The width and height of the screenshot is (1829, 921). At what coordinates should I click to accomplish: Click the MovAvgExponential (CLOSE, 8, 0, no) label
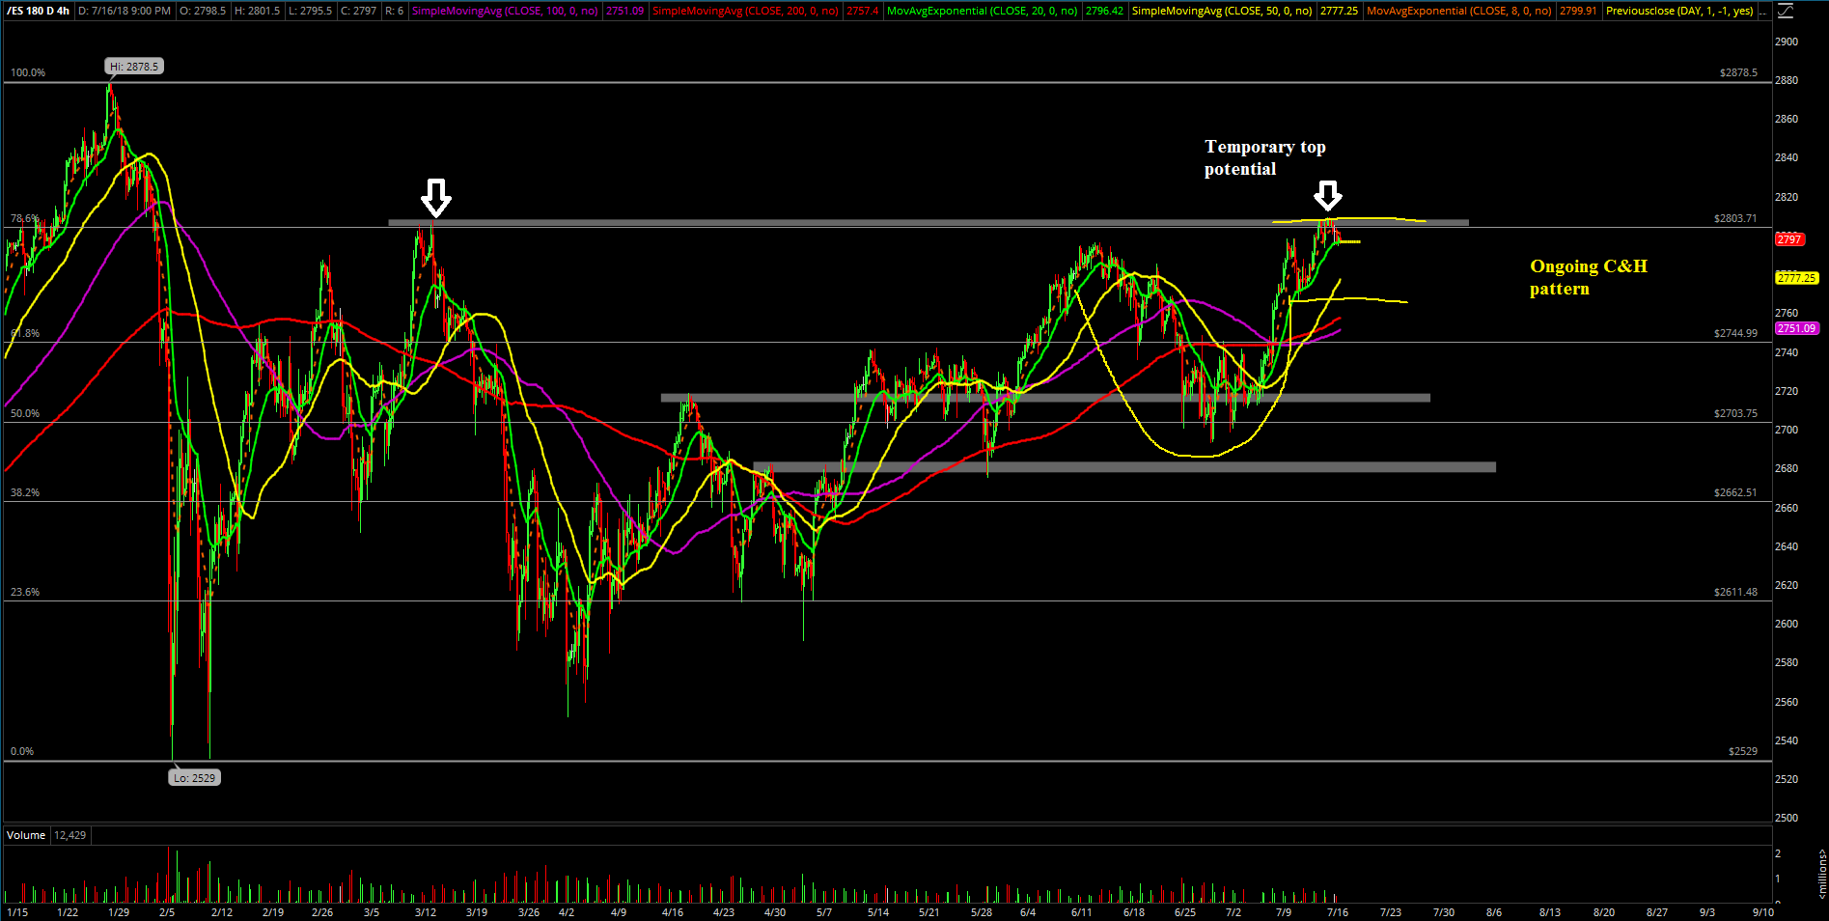coord(1459,11)
